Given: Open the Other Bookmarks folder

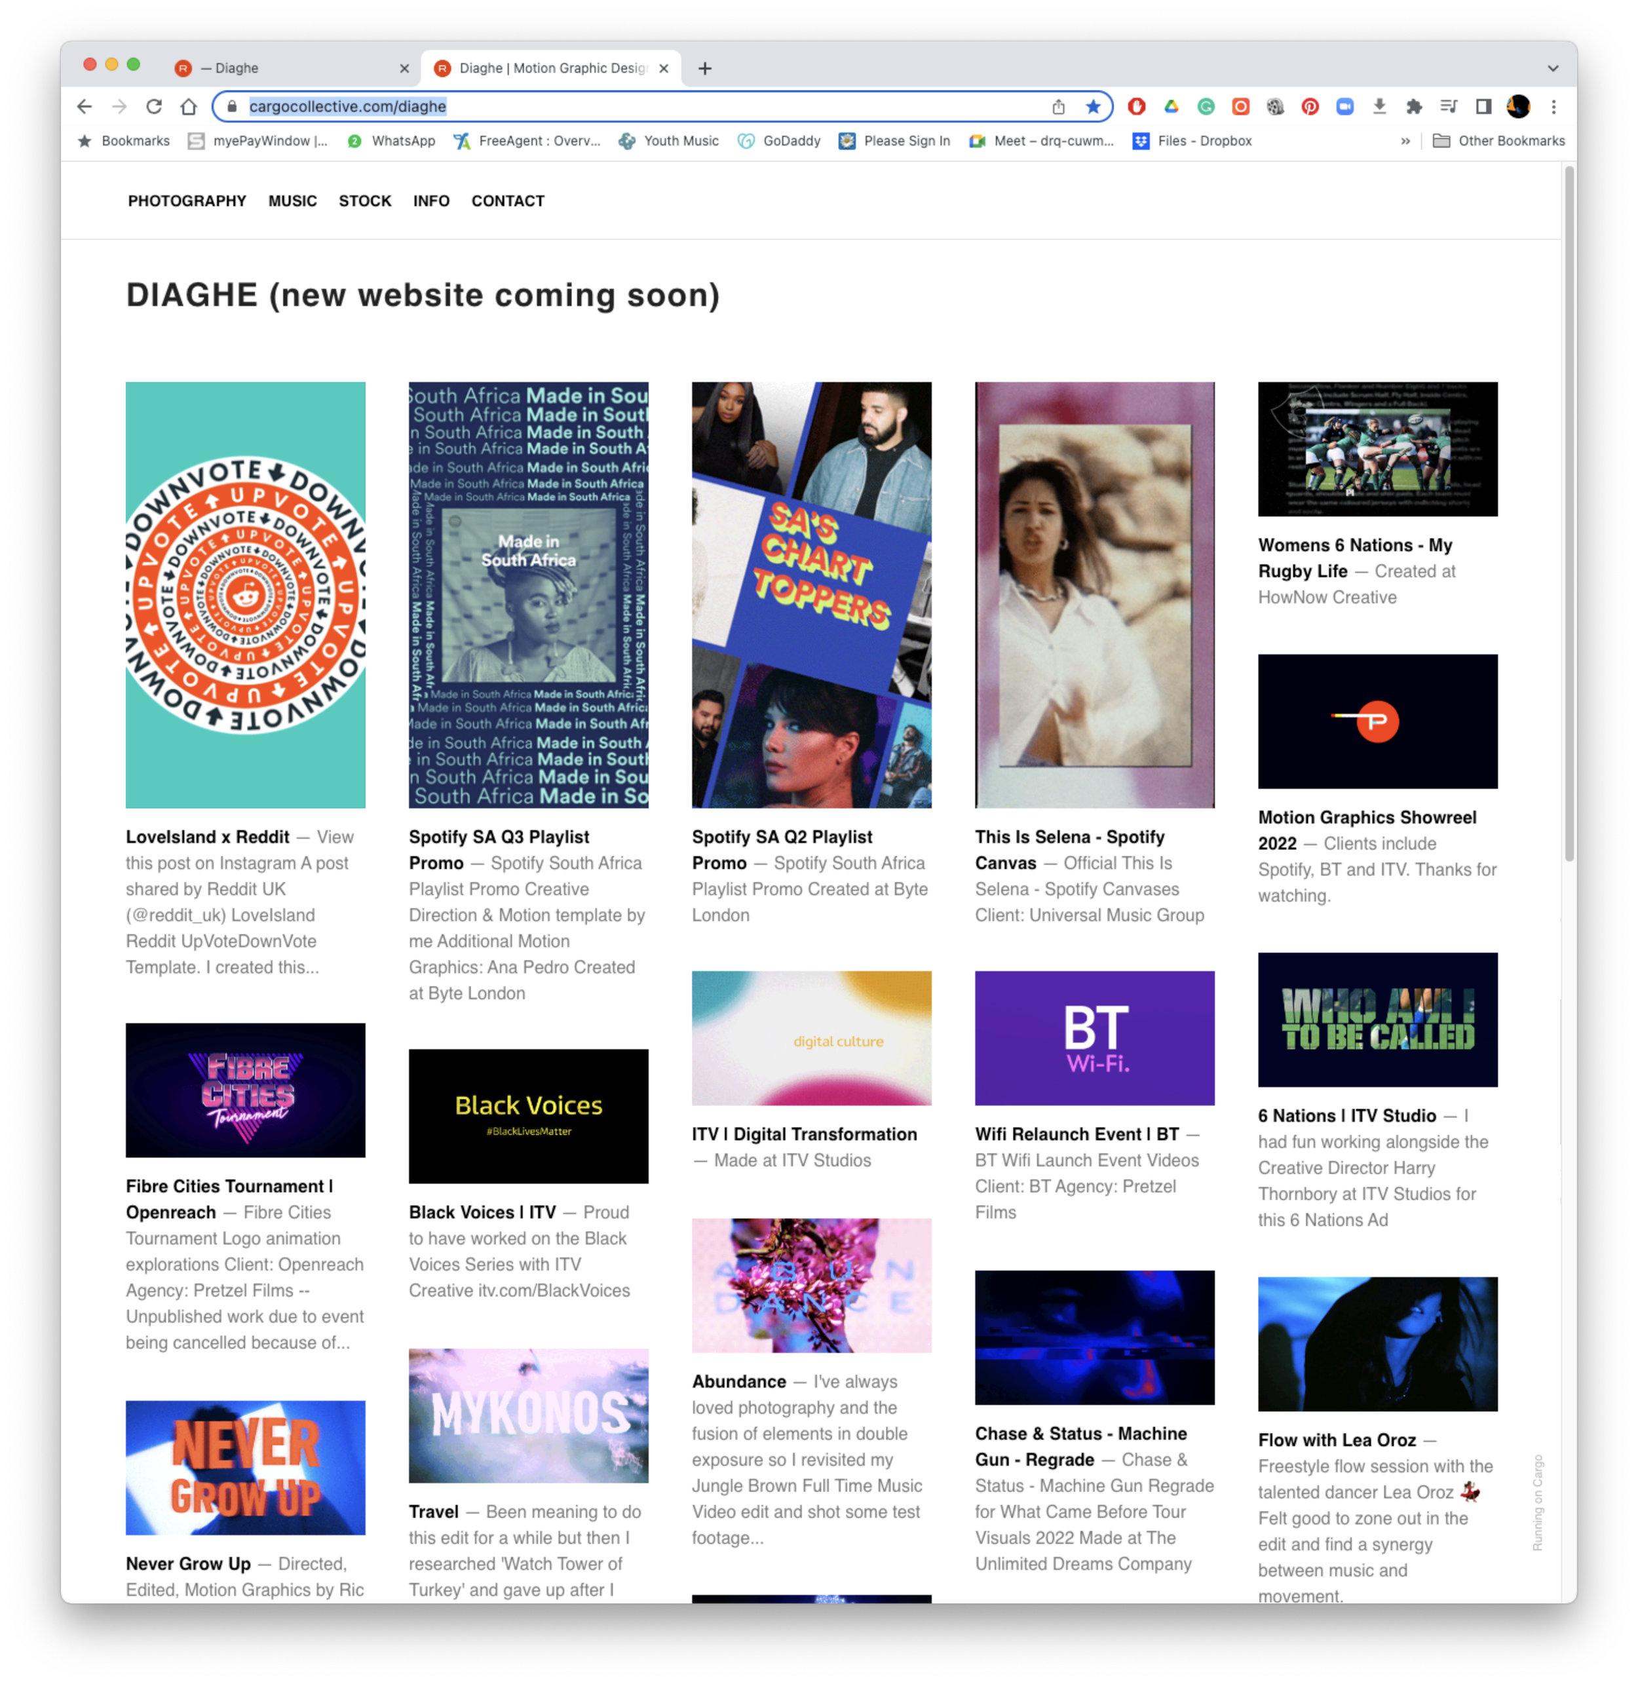Looking at the screenshot, I should click(1498, 141).
